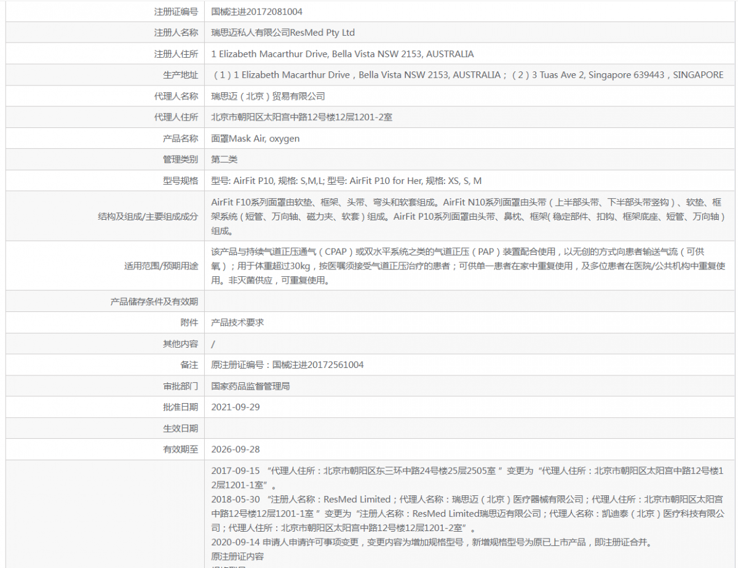The width and height of the screenshot is (738, 568).
Task: Click approval date 2021-09-29
Action: point(236,407)
